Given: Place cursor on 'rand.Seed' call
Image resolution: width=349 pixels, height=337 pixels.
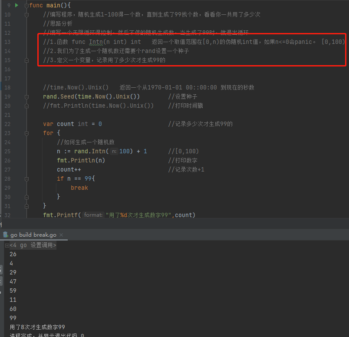Looking at the screenshot, I should click(59, 96).
